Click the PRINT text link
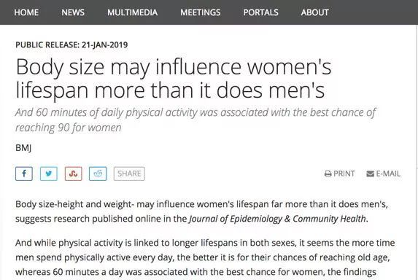Screen dimensions: 418x280 pyautogui.click(x=344, y=174)
